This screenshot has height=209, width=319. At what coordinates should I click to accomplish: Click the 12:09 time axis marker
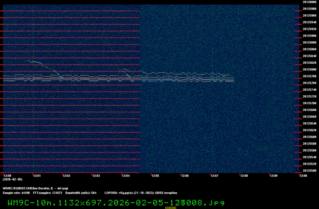click(274, 176)
